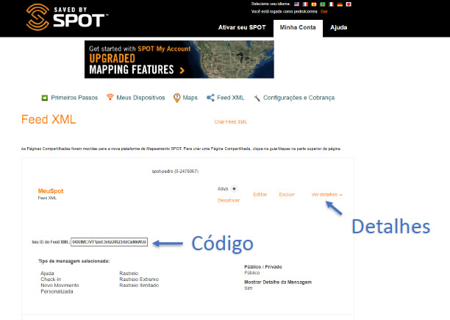Select the US flag for English

[x=296, y=4]
